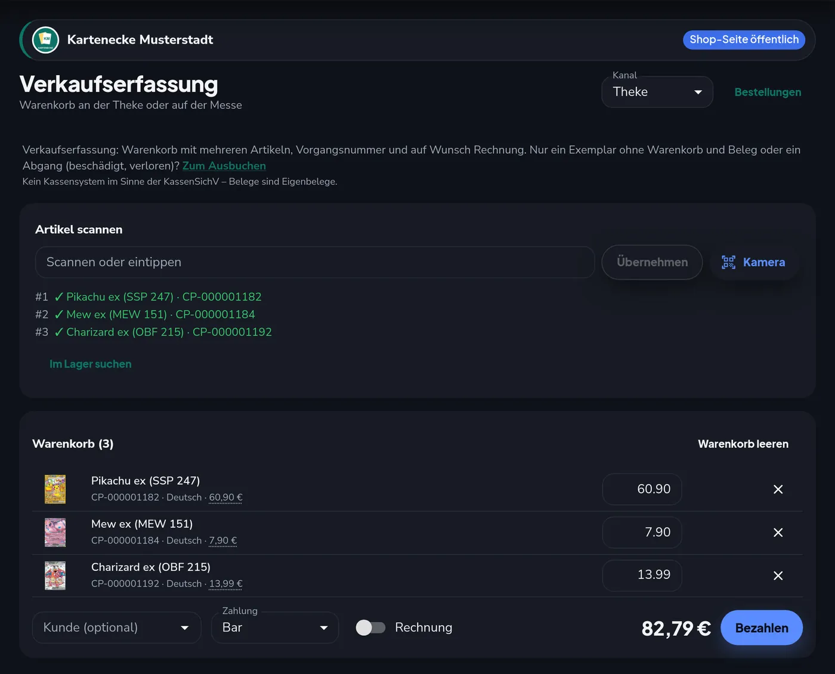Screen dimensions: 835x674
Task: Click the Bezahlen button
Action: click(x=762, y=628)
